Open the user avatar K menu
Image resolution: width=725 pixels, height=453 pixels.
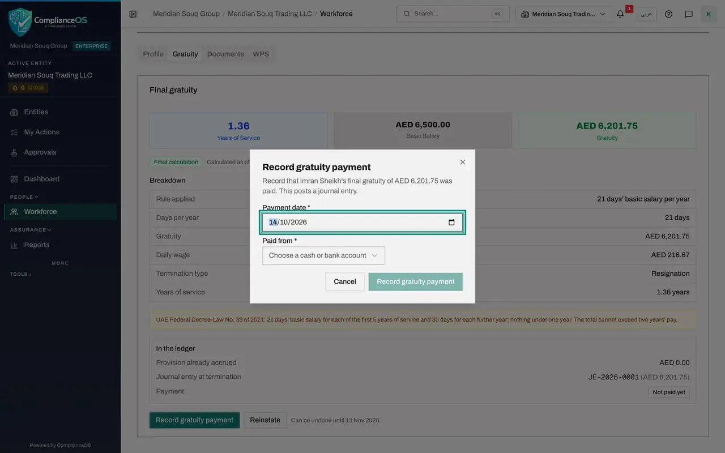(709, 14)
